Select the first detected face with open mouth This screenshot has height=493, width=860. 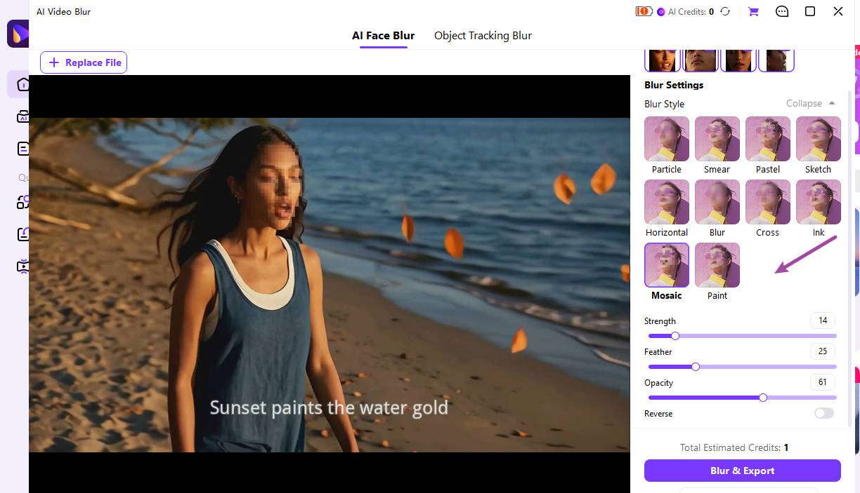[663, 60]
